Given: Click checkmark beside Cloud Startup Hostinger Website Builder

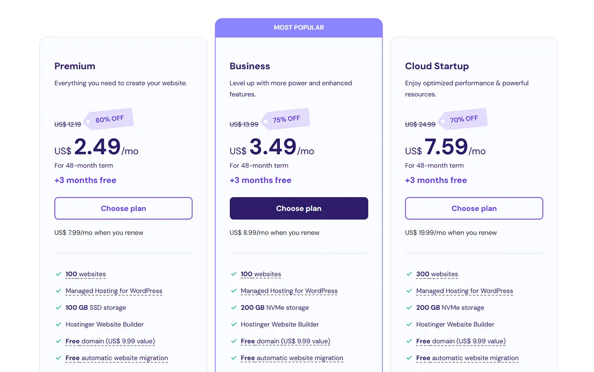Looking at the screenshot, I should (x=409, y=324).
